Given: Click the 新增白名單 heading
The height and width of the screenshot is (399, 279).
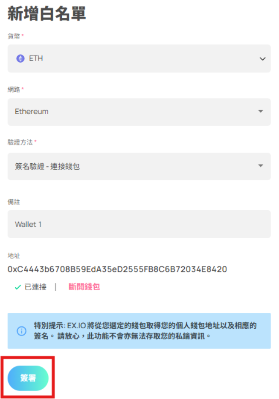Looking at the screenshot, I should [47, 14].
